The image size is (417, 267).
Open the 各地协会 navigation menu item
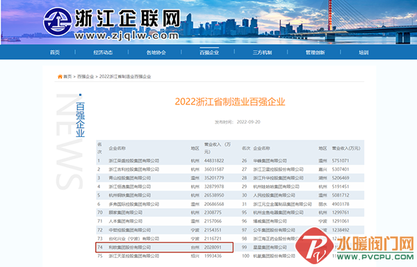(x=156, y=52)
